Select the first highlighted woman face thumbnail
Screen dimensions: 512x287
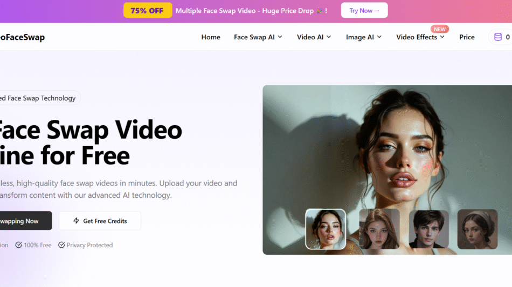(x=326, y=229)
